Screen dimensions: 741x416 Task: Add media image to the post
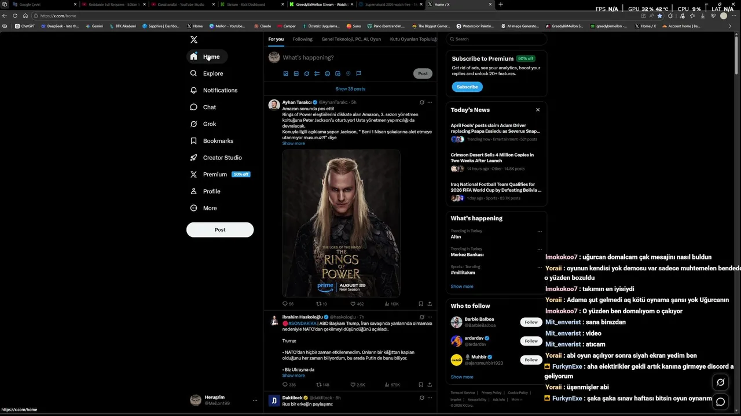[285, 73]
